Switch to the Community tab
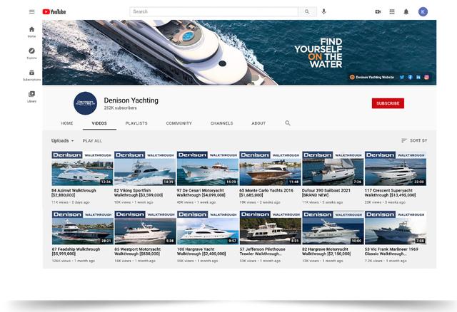The image size is (457, 312). coord(179,123)
